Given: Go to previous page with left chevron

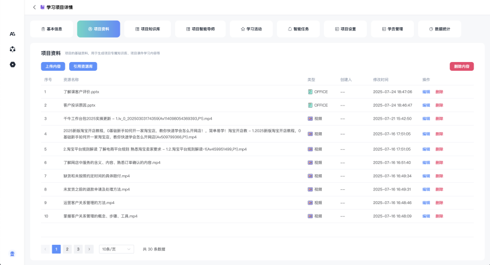Looking at the screenshot, I should point(45,249).
